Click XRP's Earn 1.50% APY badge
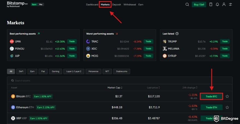Image resolution: width=240 pixels, height=124 pixels. pos(39,118)
